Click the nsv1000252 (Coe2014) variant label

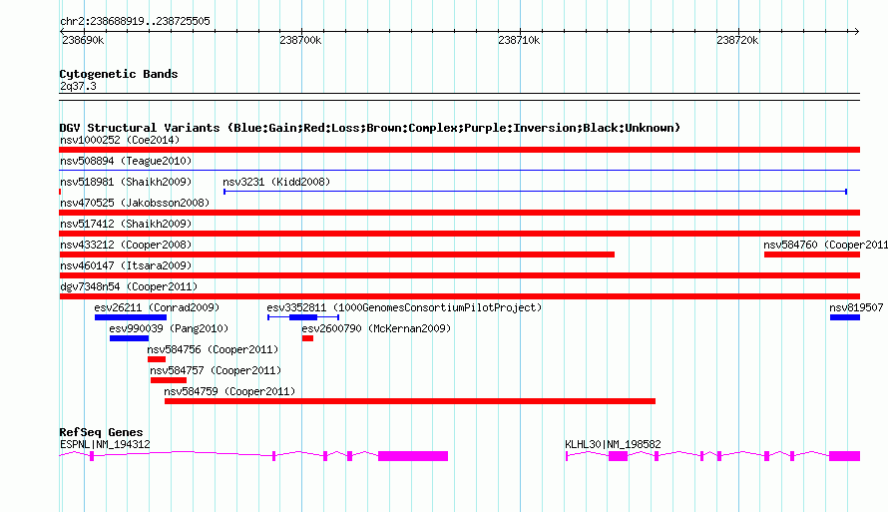pos(120,140)
